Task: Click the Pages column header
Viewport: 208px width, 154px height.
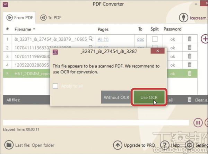Action: click(103, 29)
